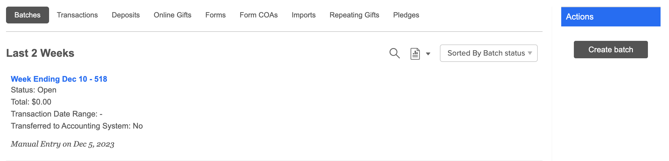Screen dimensions: 669x161
Task: Open the Week Ending Dec 10 - 518 batch
Action: click(59, 79)
